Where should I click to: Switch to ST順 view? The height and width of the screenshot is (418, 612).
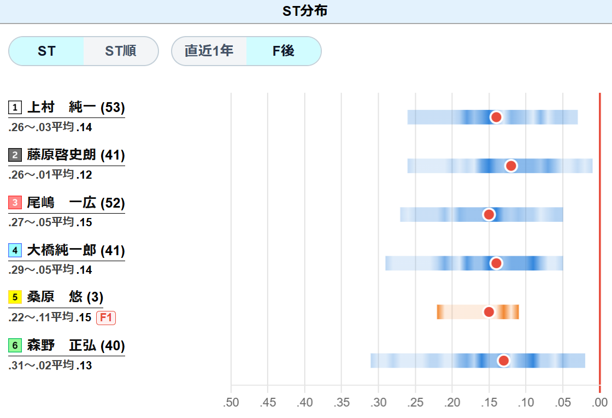tap(121, 51)
